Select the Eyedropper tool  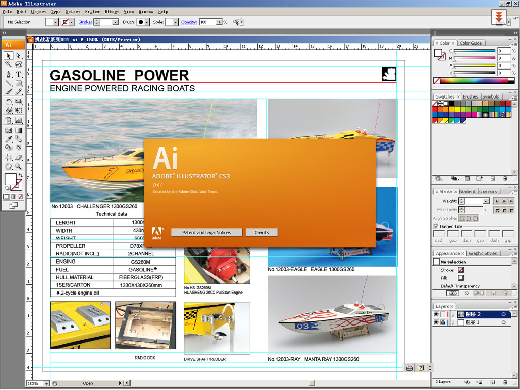click(x=9, y=139)
